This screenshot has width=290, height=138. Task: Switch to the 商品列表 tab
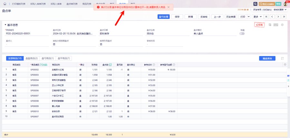(x=87, y=4)
